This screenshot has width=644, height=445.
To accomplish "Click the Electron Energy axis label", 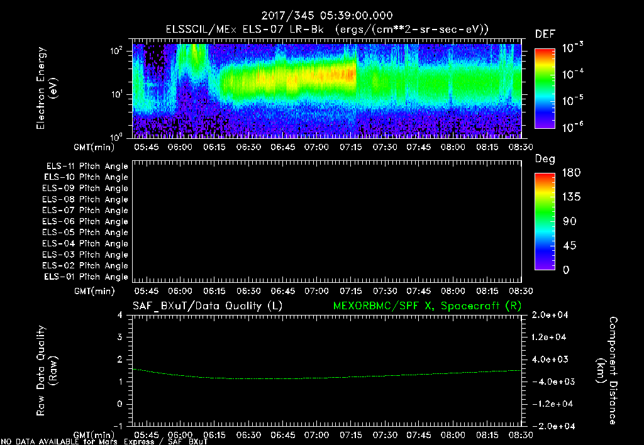I will point(47,88).
